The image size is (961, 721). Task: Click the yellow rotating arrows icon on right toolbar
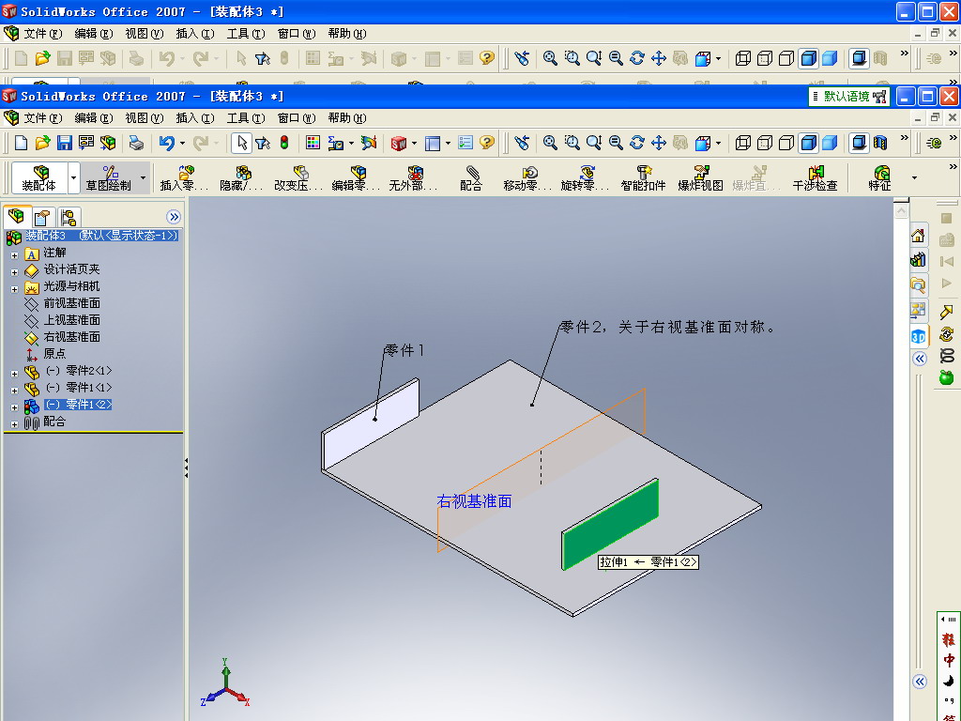pos(947,334)
